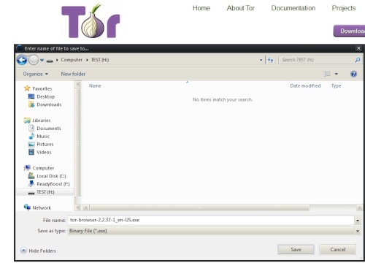Image resolution: width=365 pixels, height=263 pixels.
Task: Click the purple Download button on webpage
Action: click(349, 31)
